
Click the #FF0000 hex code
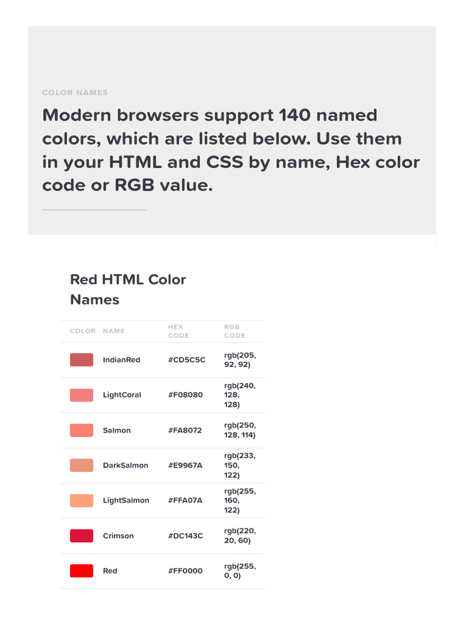tap(185, 571)
